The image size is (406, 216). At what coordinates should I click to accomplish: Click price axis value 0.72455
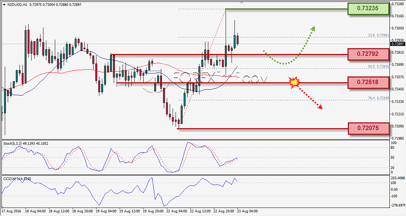pyautogui.click(x=398, y=89)
